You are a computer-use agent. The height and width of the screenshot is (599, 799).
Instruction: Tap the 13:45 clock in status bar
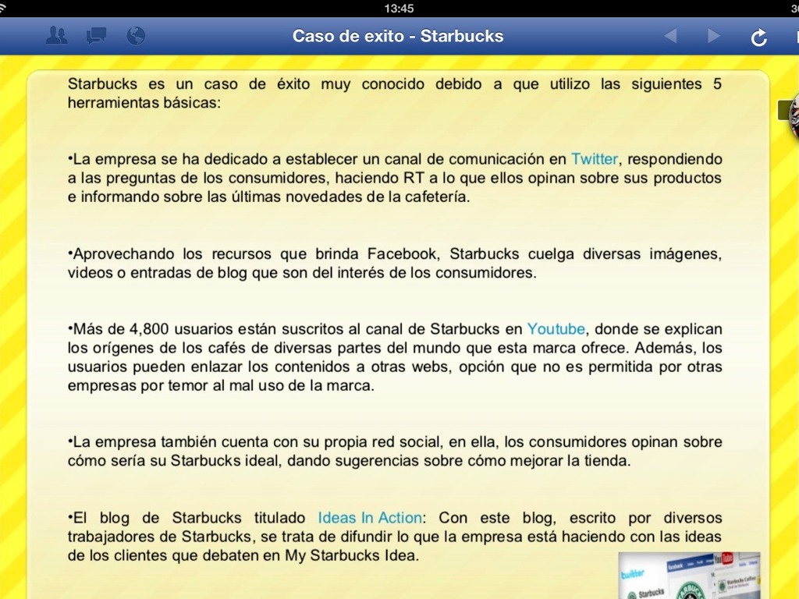pyautogui.click(x=399, y=8)
